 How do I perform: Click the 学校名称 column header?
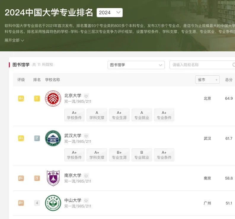point(53,80)
